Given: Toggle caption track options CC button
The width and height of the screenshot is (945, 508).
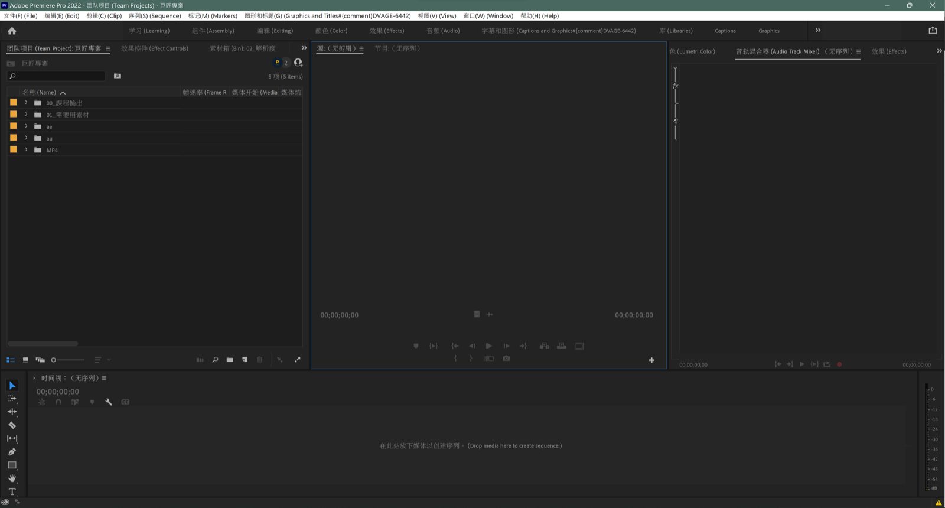Looking at the screenshot, I should [x=125, y=402].
